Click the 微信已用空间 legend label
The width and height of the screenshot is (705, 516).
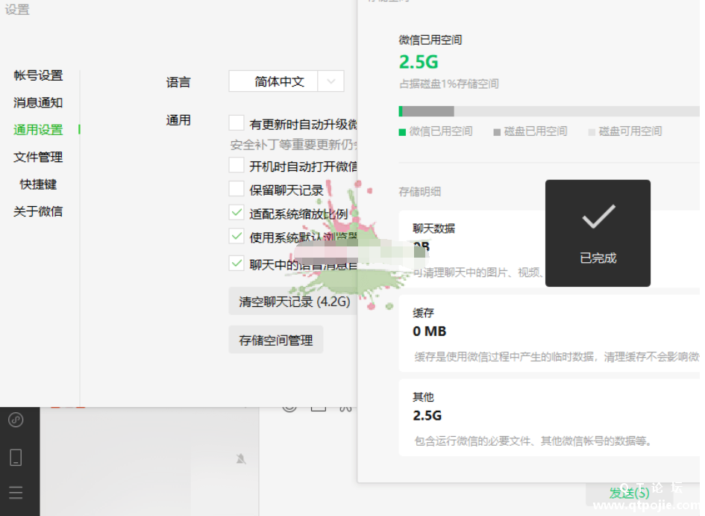click(441, 131)
